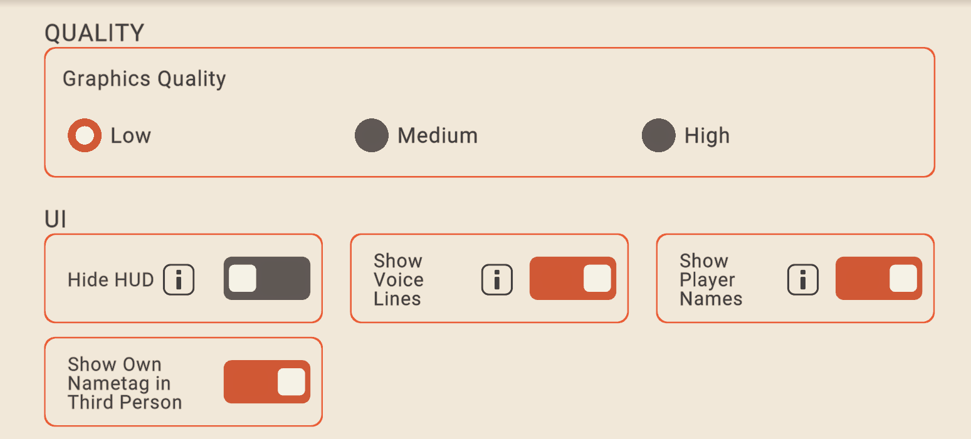Click the "Low" text label
This screenshot has width=971, height=439.
click(131, 136)
